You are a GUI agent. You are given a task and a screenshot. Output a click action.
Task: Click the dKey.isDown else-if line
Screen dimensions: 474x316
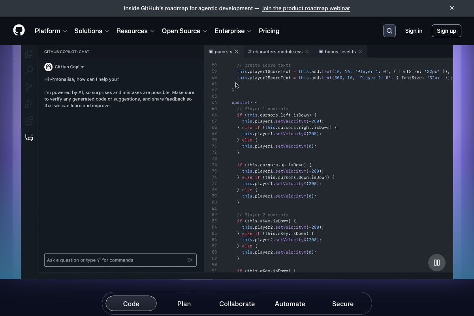pos(275,233)
